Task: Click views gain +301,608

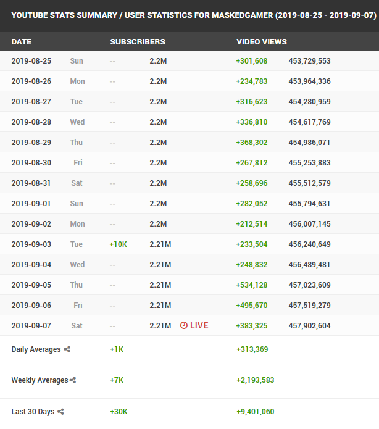Action: click(x=252, y=61)
